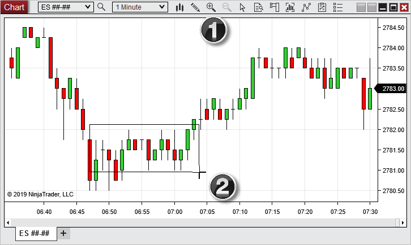The height and width of the screenshot is (245, 411).
Task: Click the 07:15 time axis label
Action: point(272,212)
